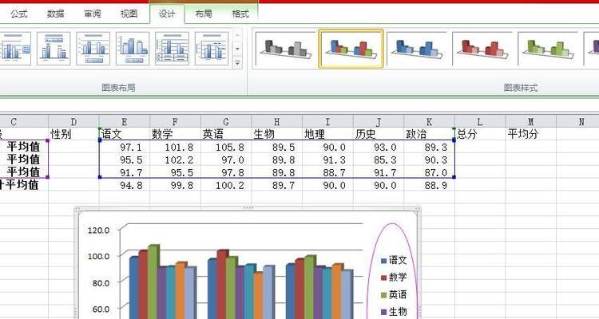
Task: Click the 120.0 axis label in chart
Action: pyautogui.click(x=98, y=230)
